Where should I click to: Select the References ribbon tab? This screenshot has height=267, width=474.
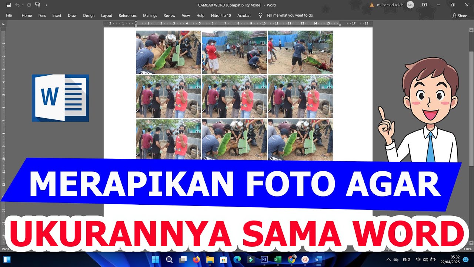[x=128, y=16]
